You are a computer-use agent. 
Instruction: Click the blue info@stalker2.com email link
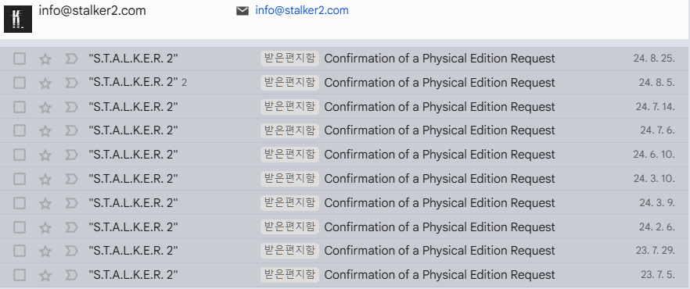pos(302,10)
